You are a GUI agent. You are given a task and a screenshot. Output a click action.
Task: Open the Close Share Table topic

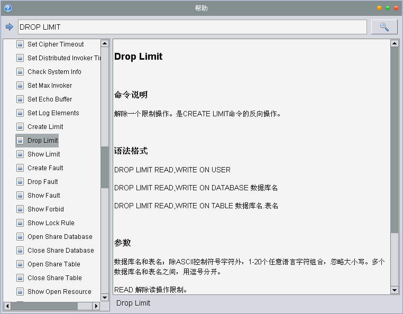[x=55, y=278]
